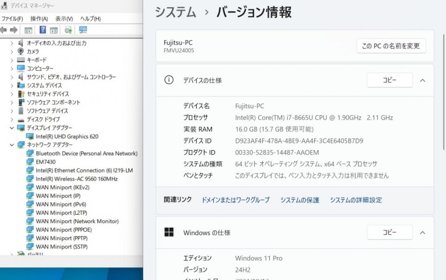
Task: Select the Intel(R) Ethernet Connection I219-LM icon
Action: tap(30, 170)
